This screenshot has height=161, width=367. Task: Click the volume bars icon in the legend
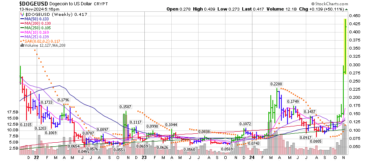[x=22, y=46]
